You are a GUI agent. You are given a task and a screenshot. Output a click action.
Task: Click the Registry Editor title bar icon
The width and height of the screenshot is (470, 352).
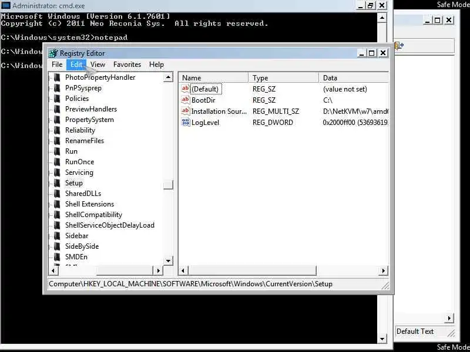pos(53,53)
